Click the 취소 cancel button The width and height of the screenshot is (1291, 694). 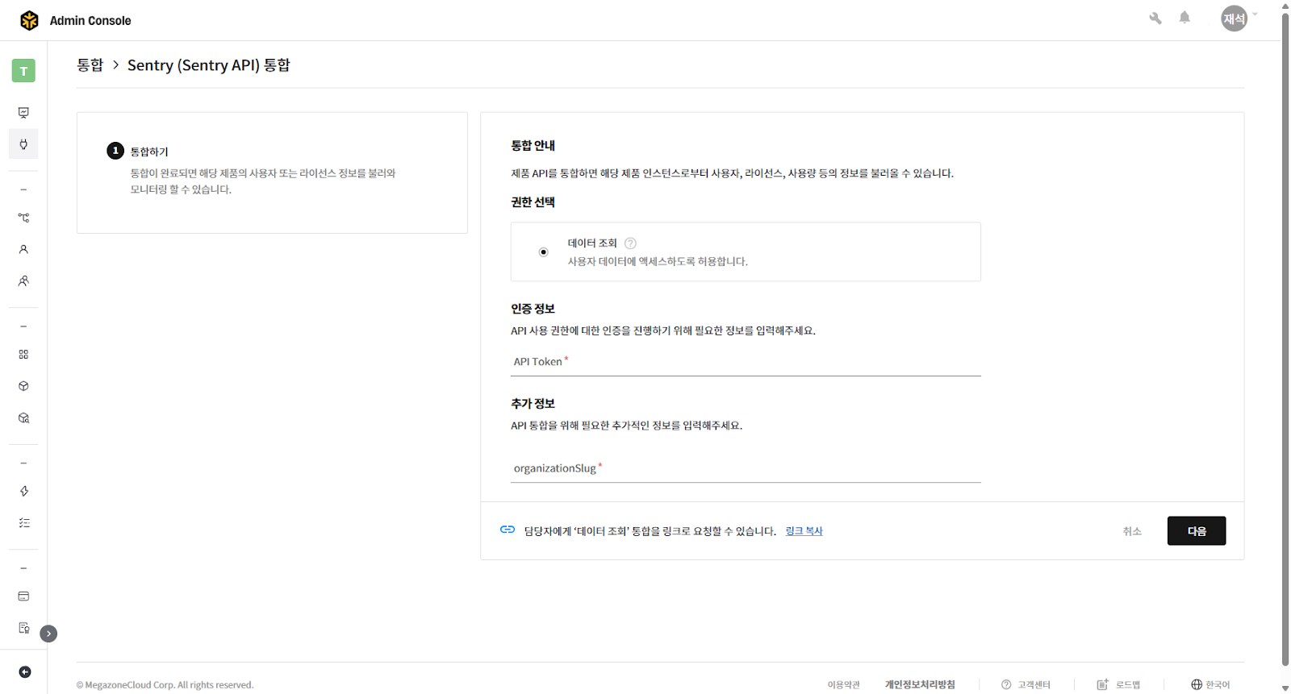tap(1132, 531)
